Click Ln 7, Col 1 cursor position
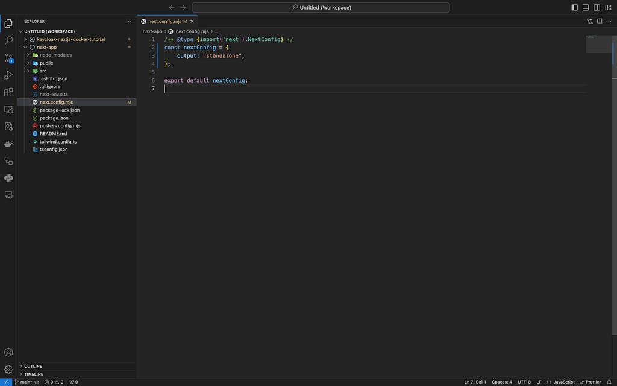This screenshot has width=617, height=386. 475,382
